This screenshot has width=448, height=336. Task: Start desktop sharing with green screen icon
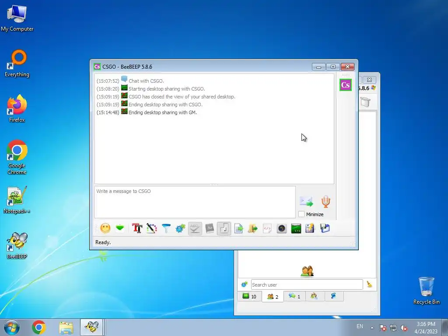click(x=296, y=228)
